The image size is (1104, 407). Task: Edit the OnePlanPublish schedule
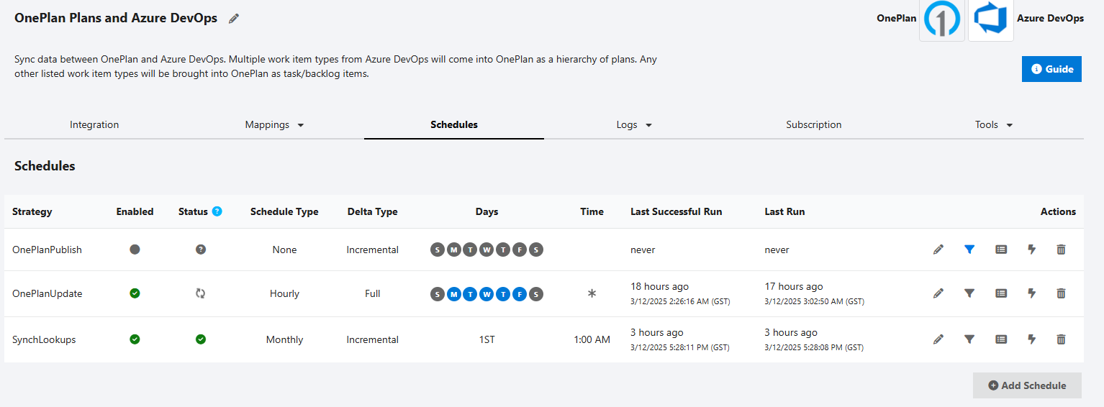pyautogui.click(x=938, y=250)
